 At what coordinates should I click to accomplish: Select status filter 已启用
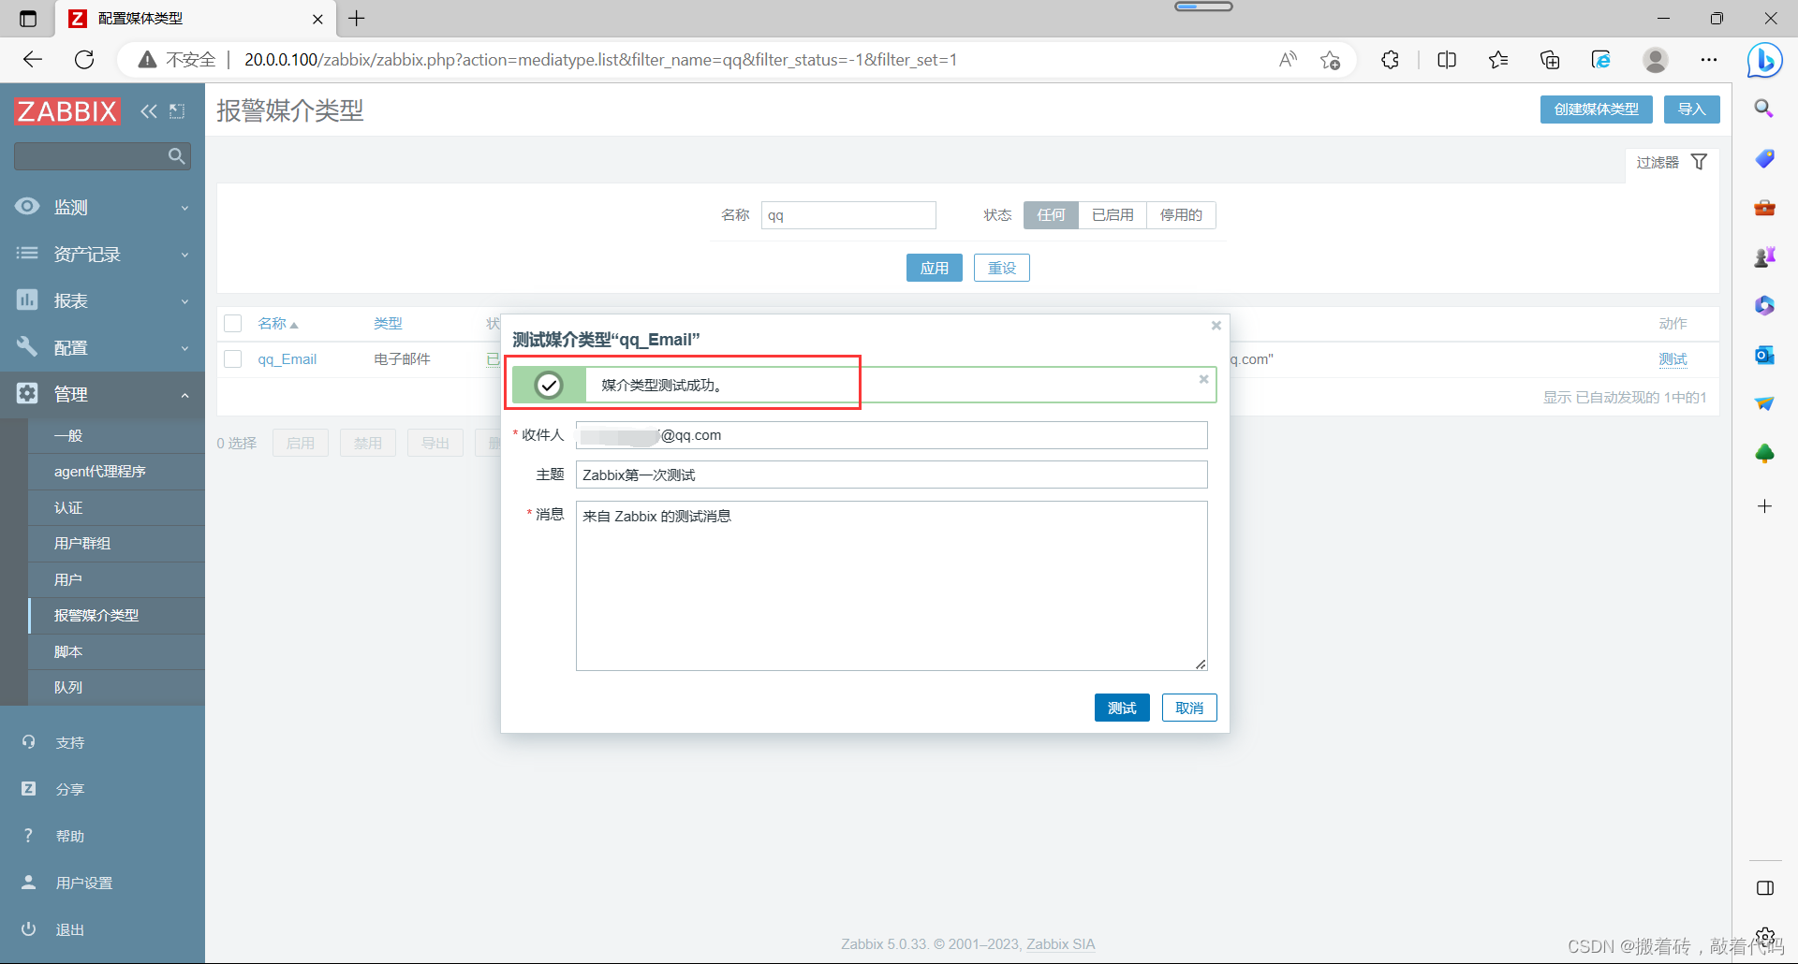point(1113,215)
